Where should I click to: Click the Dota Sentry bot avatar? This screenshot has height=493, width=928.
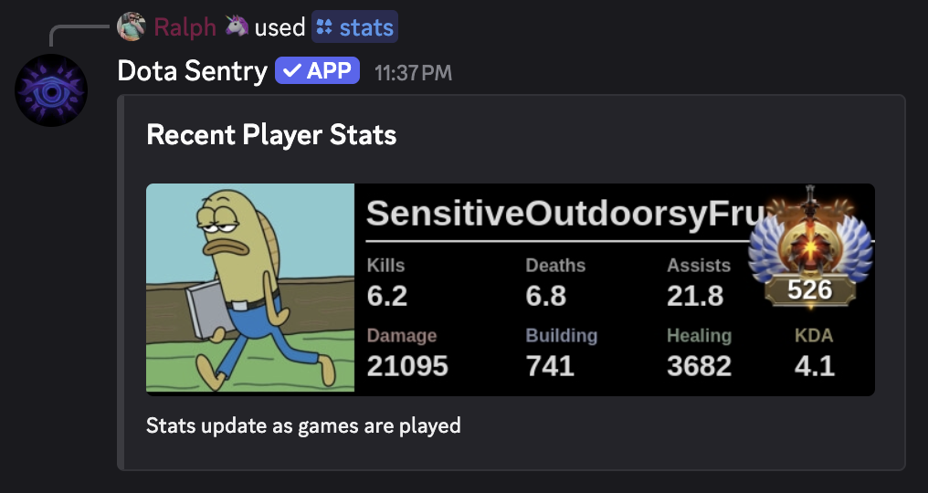51,90
